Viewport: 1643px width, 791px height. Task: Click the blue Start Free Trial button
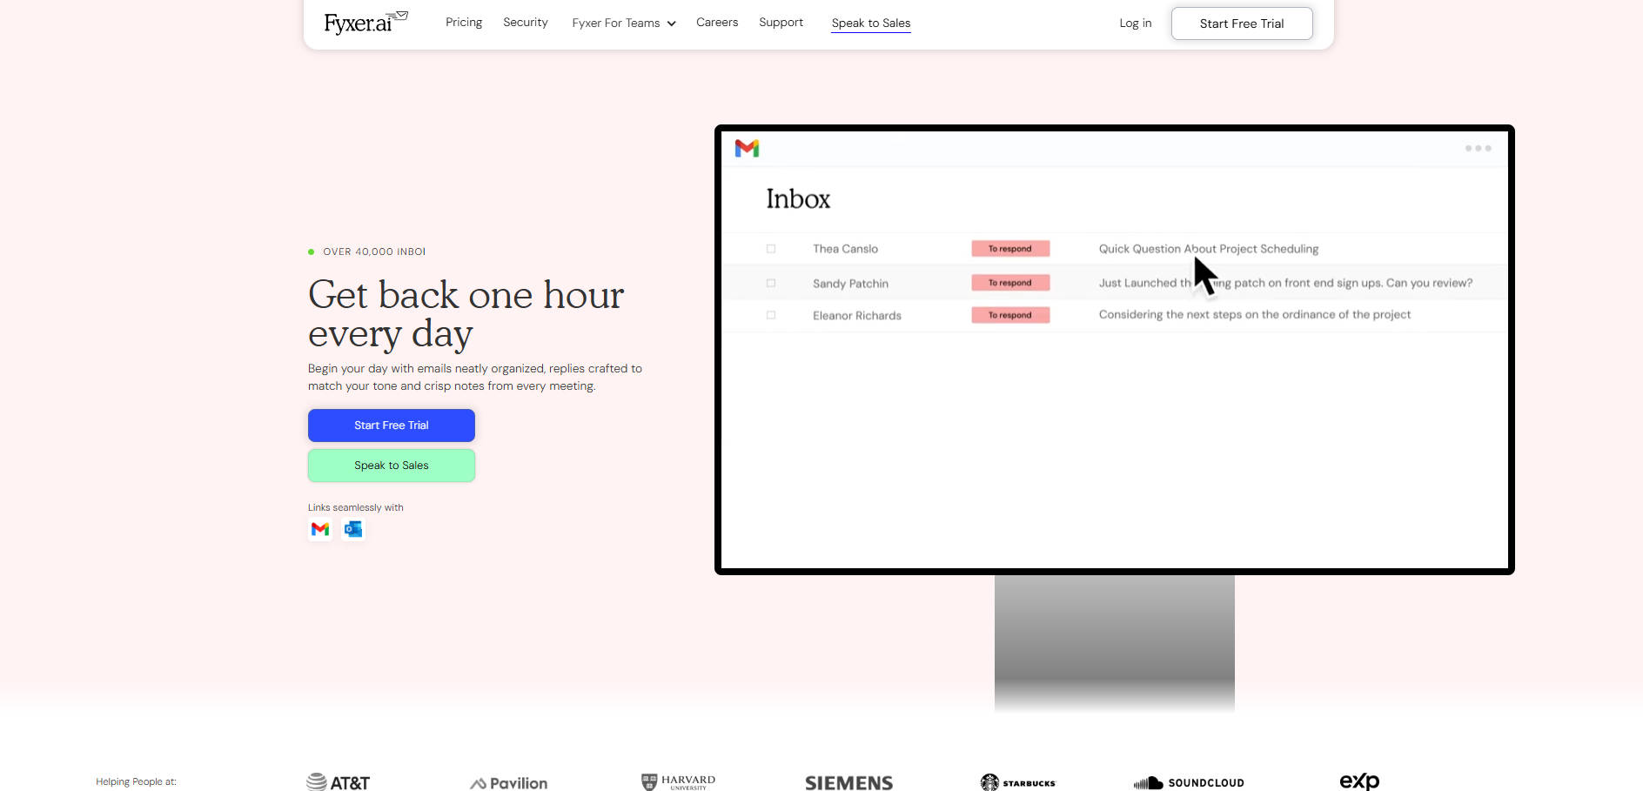point(392,426)
